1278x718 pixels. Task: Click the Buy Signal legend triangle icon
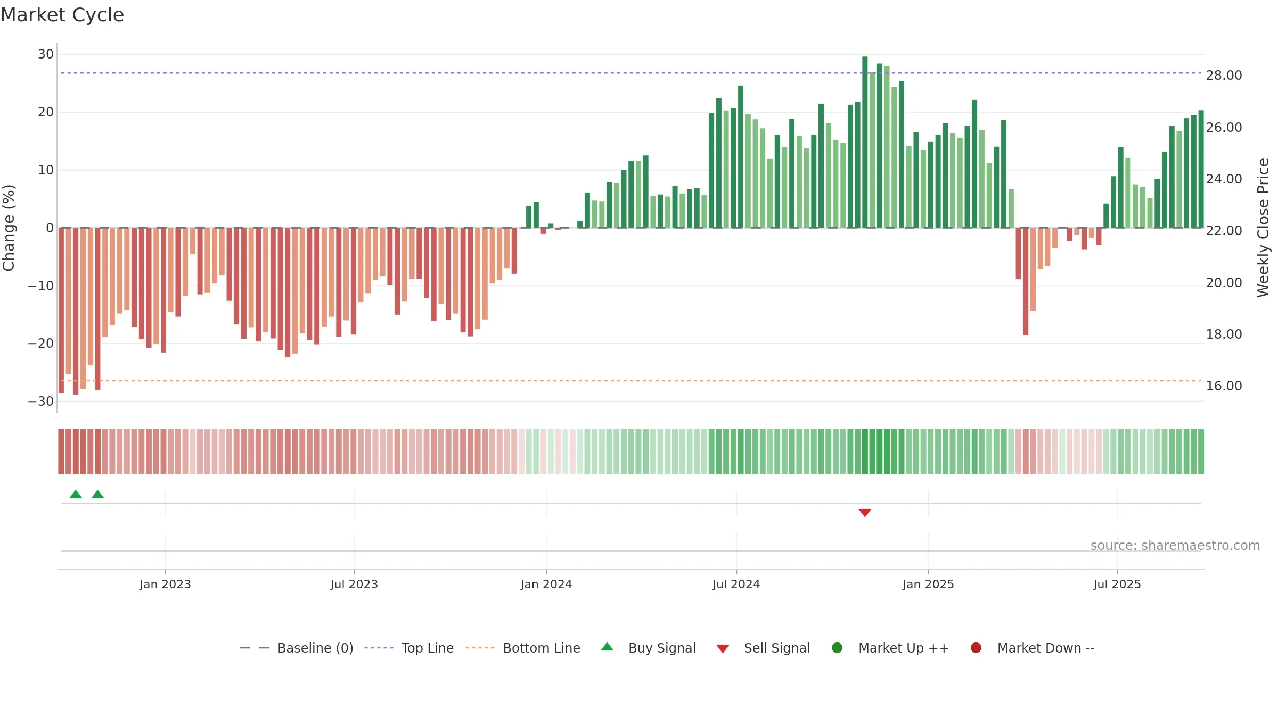point(607,647)
